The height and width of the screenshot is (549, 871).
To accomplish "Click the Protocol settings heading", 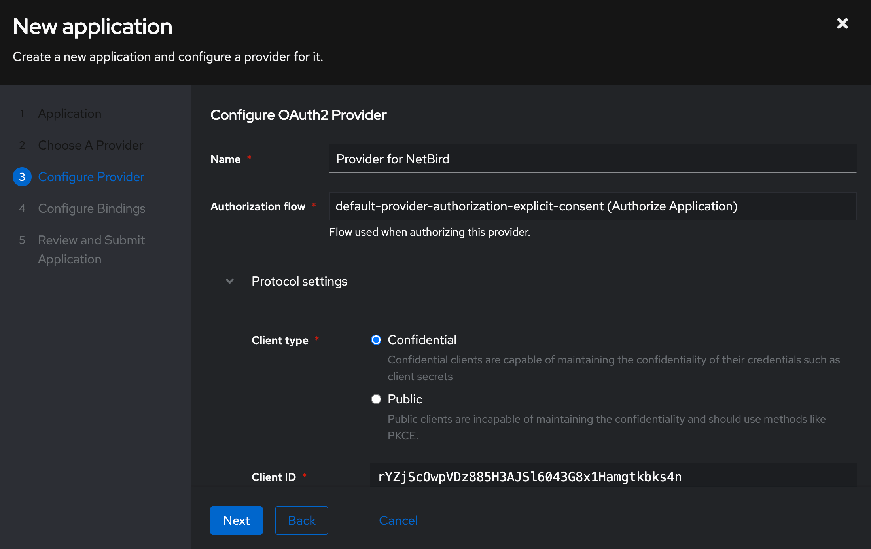I will [x=299, y=281].
